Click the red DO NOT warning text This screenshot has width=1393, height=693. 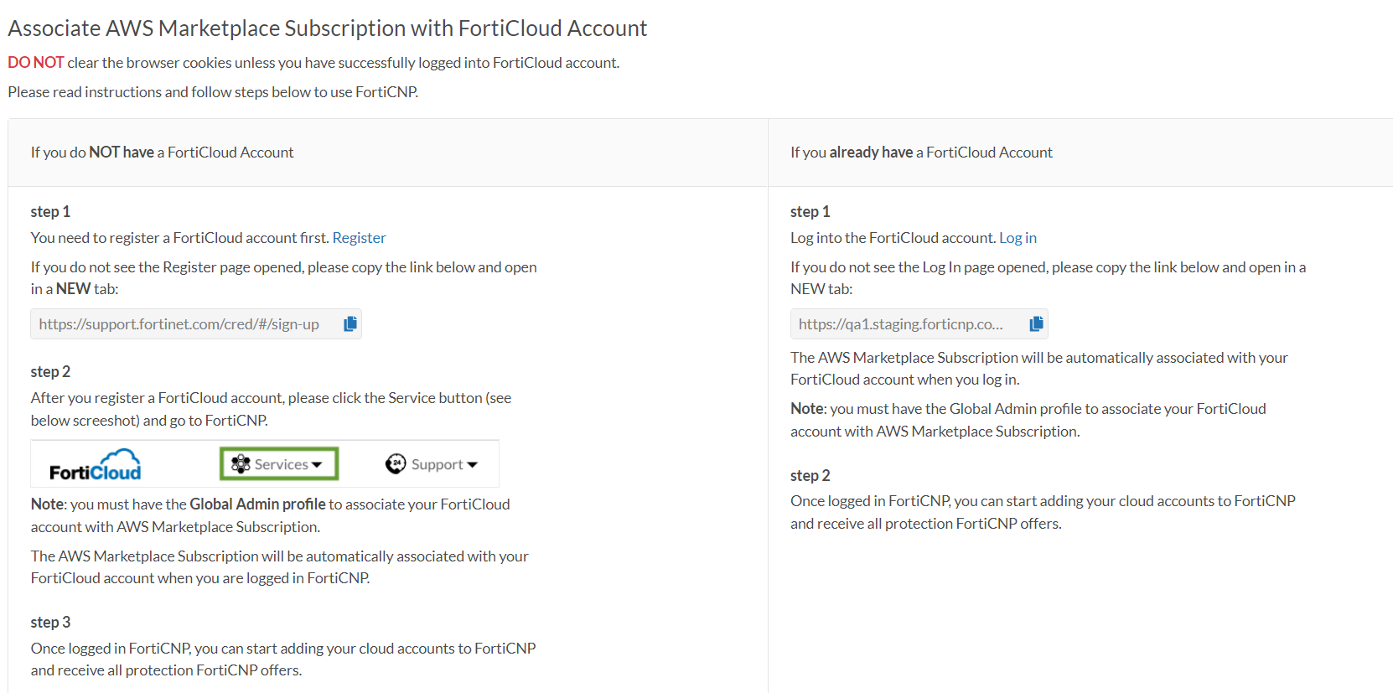35,63
